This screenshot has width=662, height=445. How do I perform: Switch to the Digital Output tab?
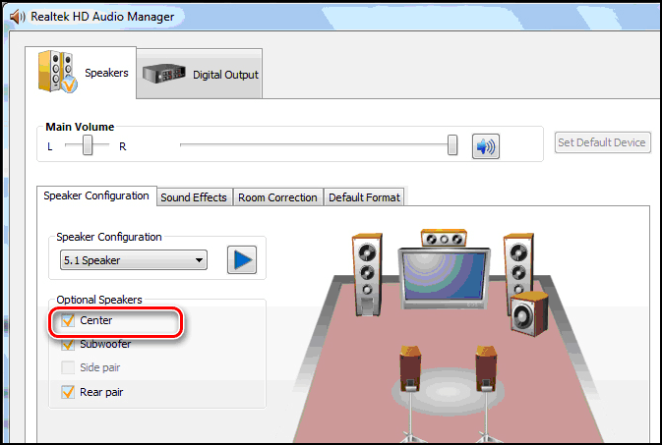200,75
